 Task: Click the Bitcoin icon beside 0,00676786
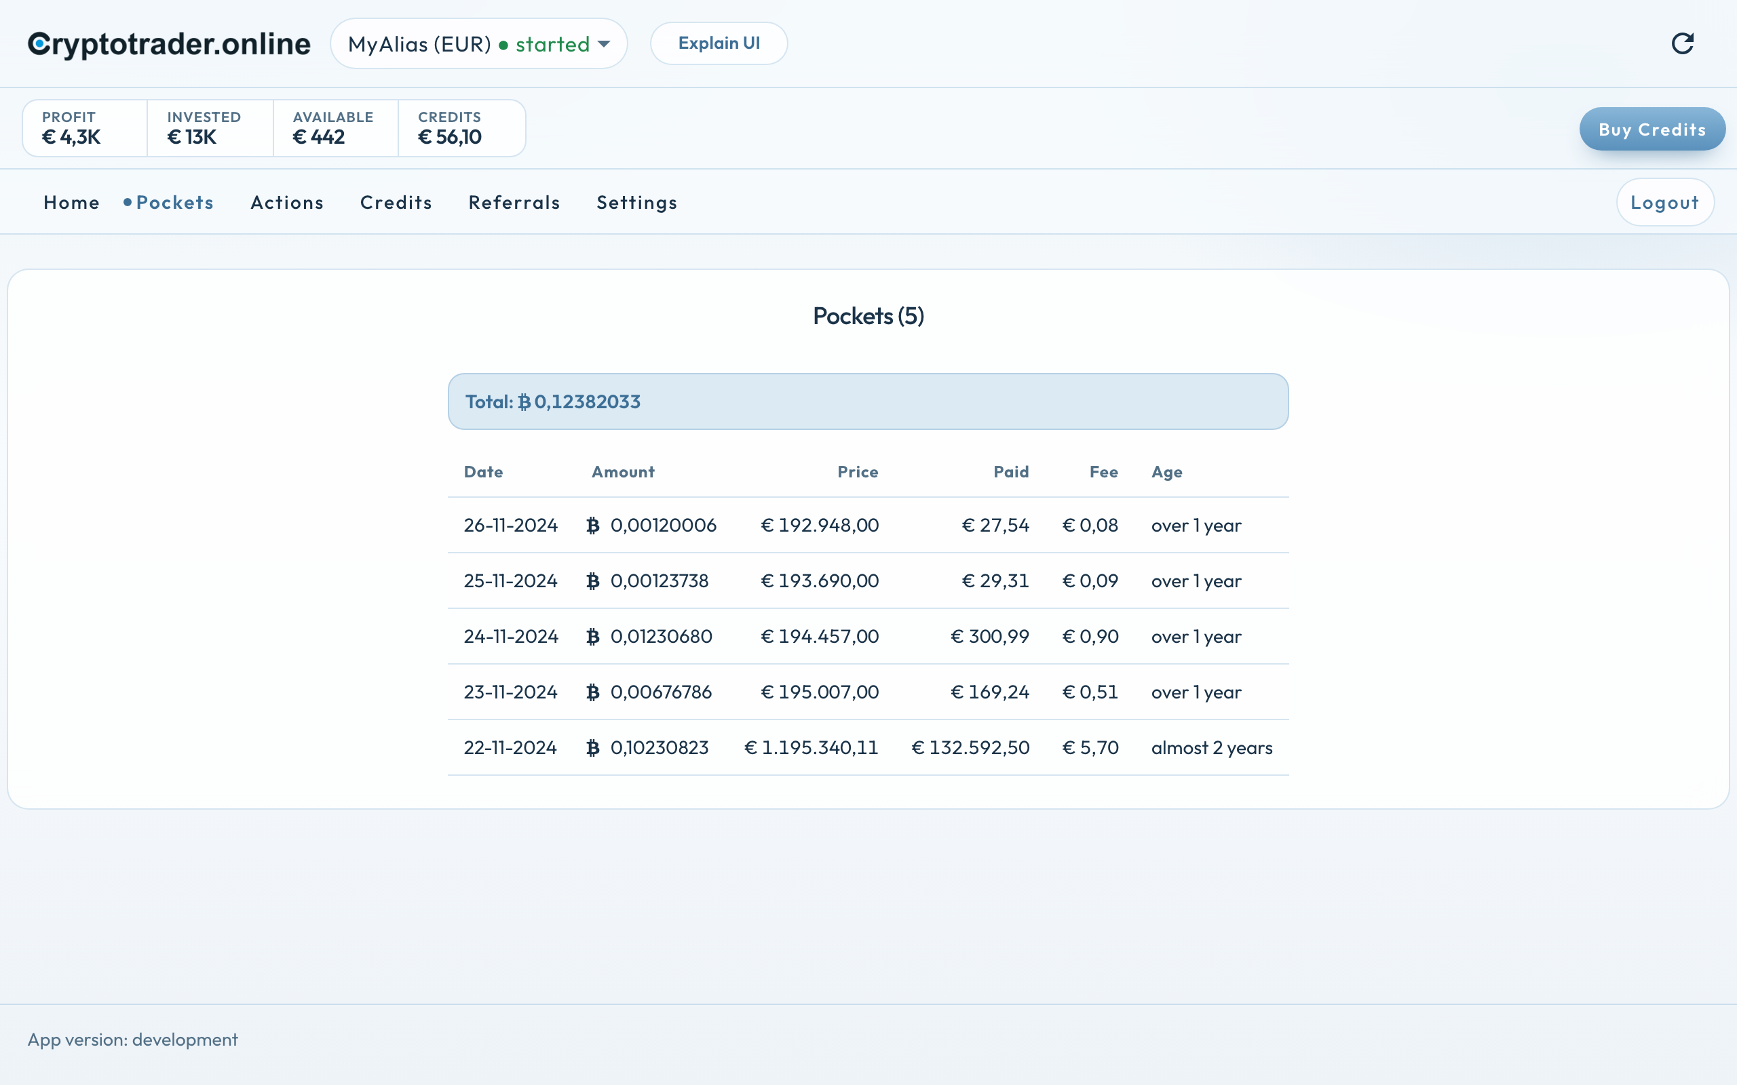point(593,692)
